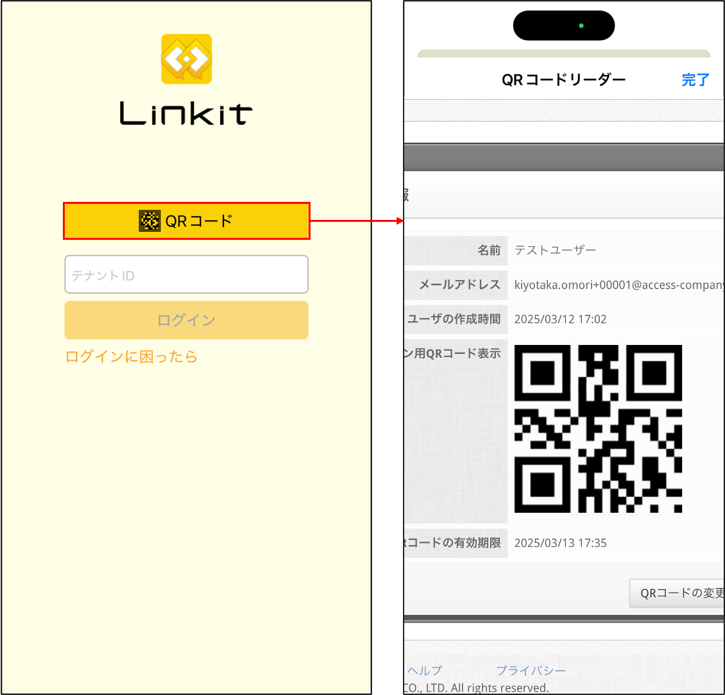The height and width of the screenshot is (695, 725).
Task: Click the small QR icon inside QRコード button
Action: pos(149,221)
